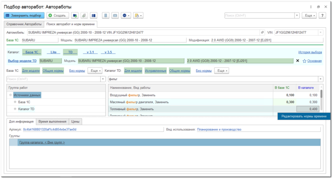Click the list form icon in toolbar

[x=106, y=16]
